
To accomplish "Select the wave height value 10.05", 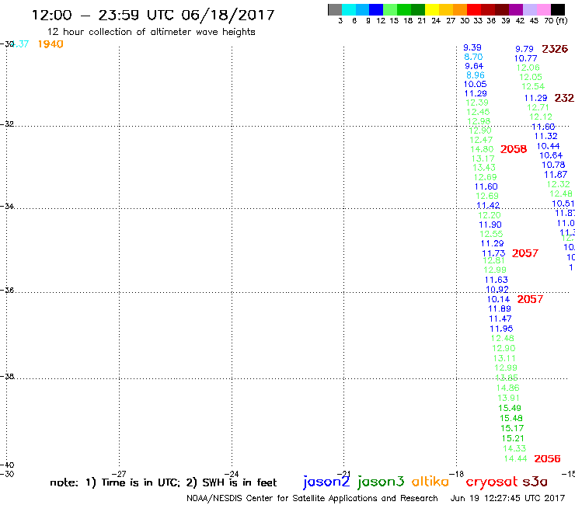I will pyautogui.click(x=476, y=85).
